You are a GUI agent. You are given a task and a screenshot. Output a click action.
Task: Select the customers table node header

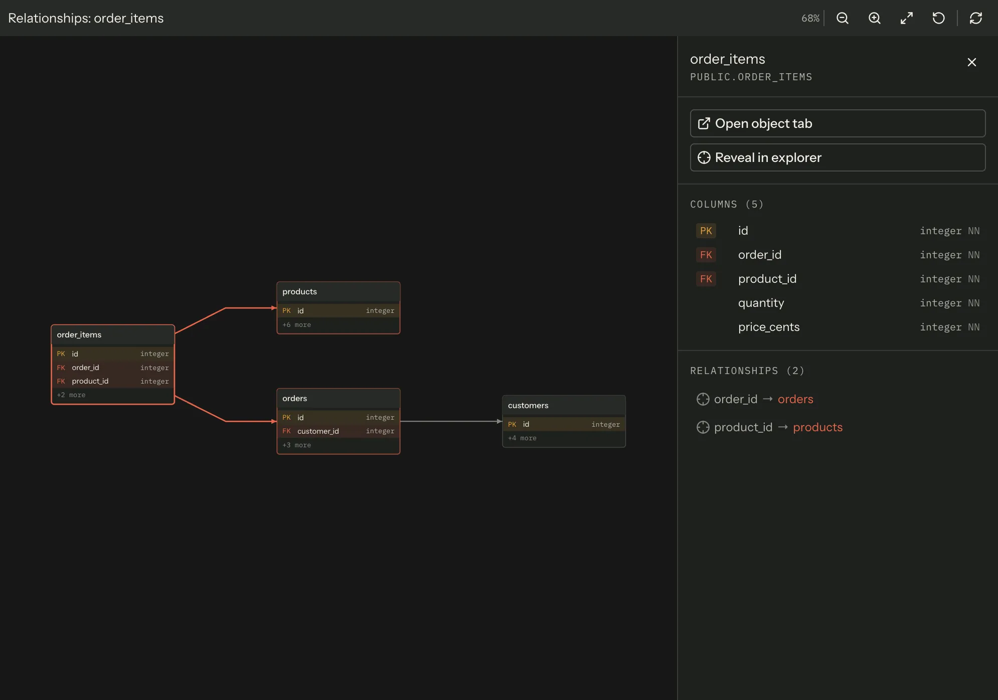[564, 405]
